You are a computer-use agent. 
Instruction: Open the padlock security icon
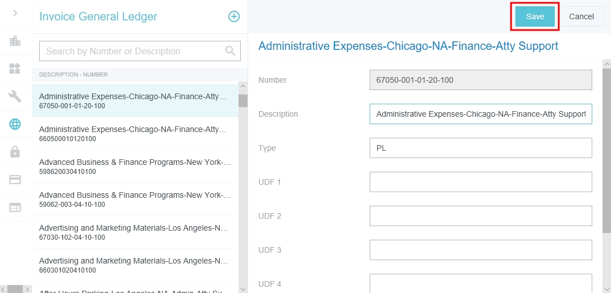(15, 152)
